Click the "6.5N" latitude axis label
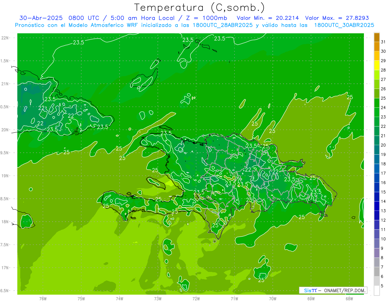The width and height of the screenshot is (392, 303). (5, 291)
